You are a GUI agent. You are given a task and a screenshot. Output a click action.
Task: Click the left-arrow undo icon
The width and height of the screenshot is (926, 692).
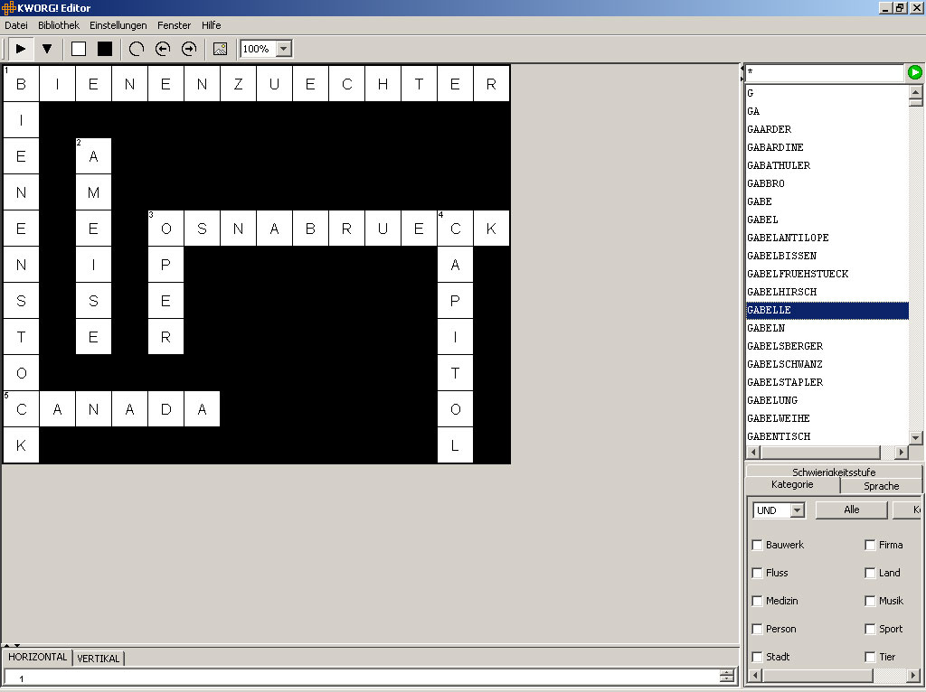[163, 49]
